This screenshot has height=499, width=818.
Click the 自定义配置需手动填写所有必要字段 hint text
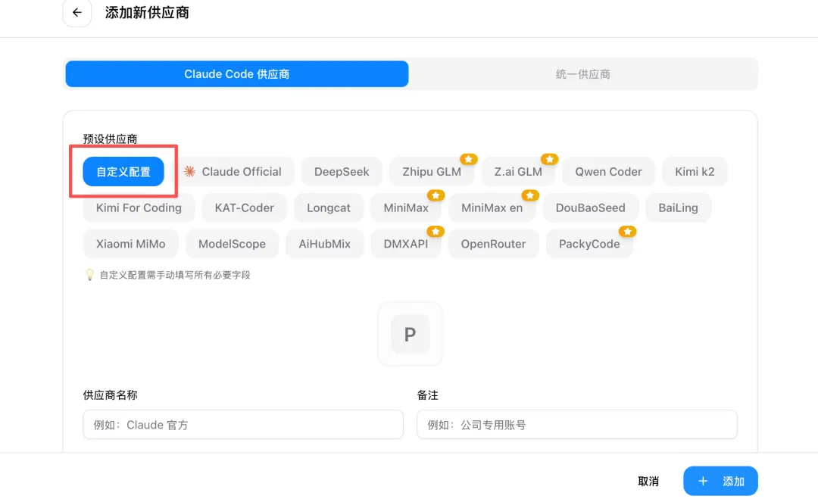click(x=175, y=275)
